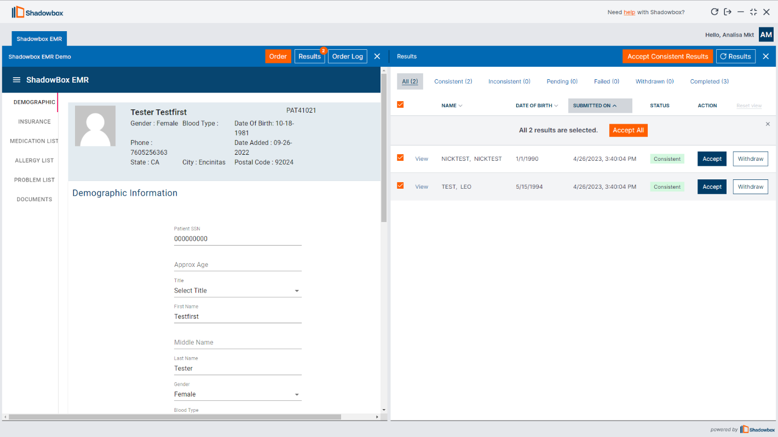The image size is (778, 437).
Task: Switch to the Failed (0) tab
Action: (607, 81)
